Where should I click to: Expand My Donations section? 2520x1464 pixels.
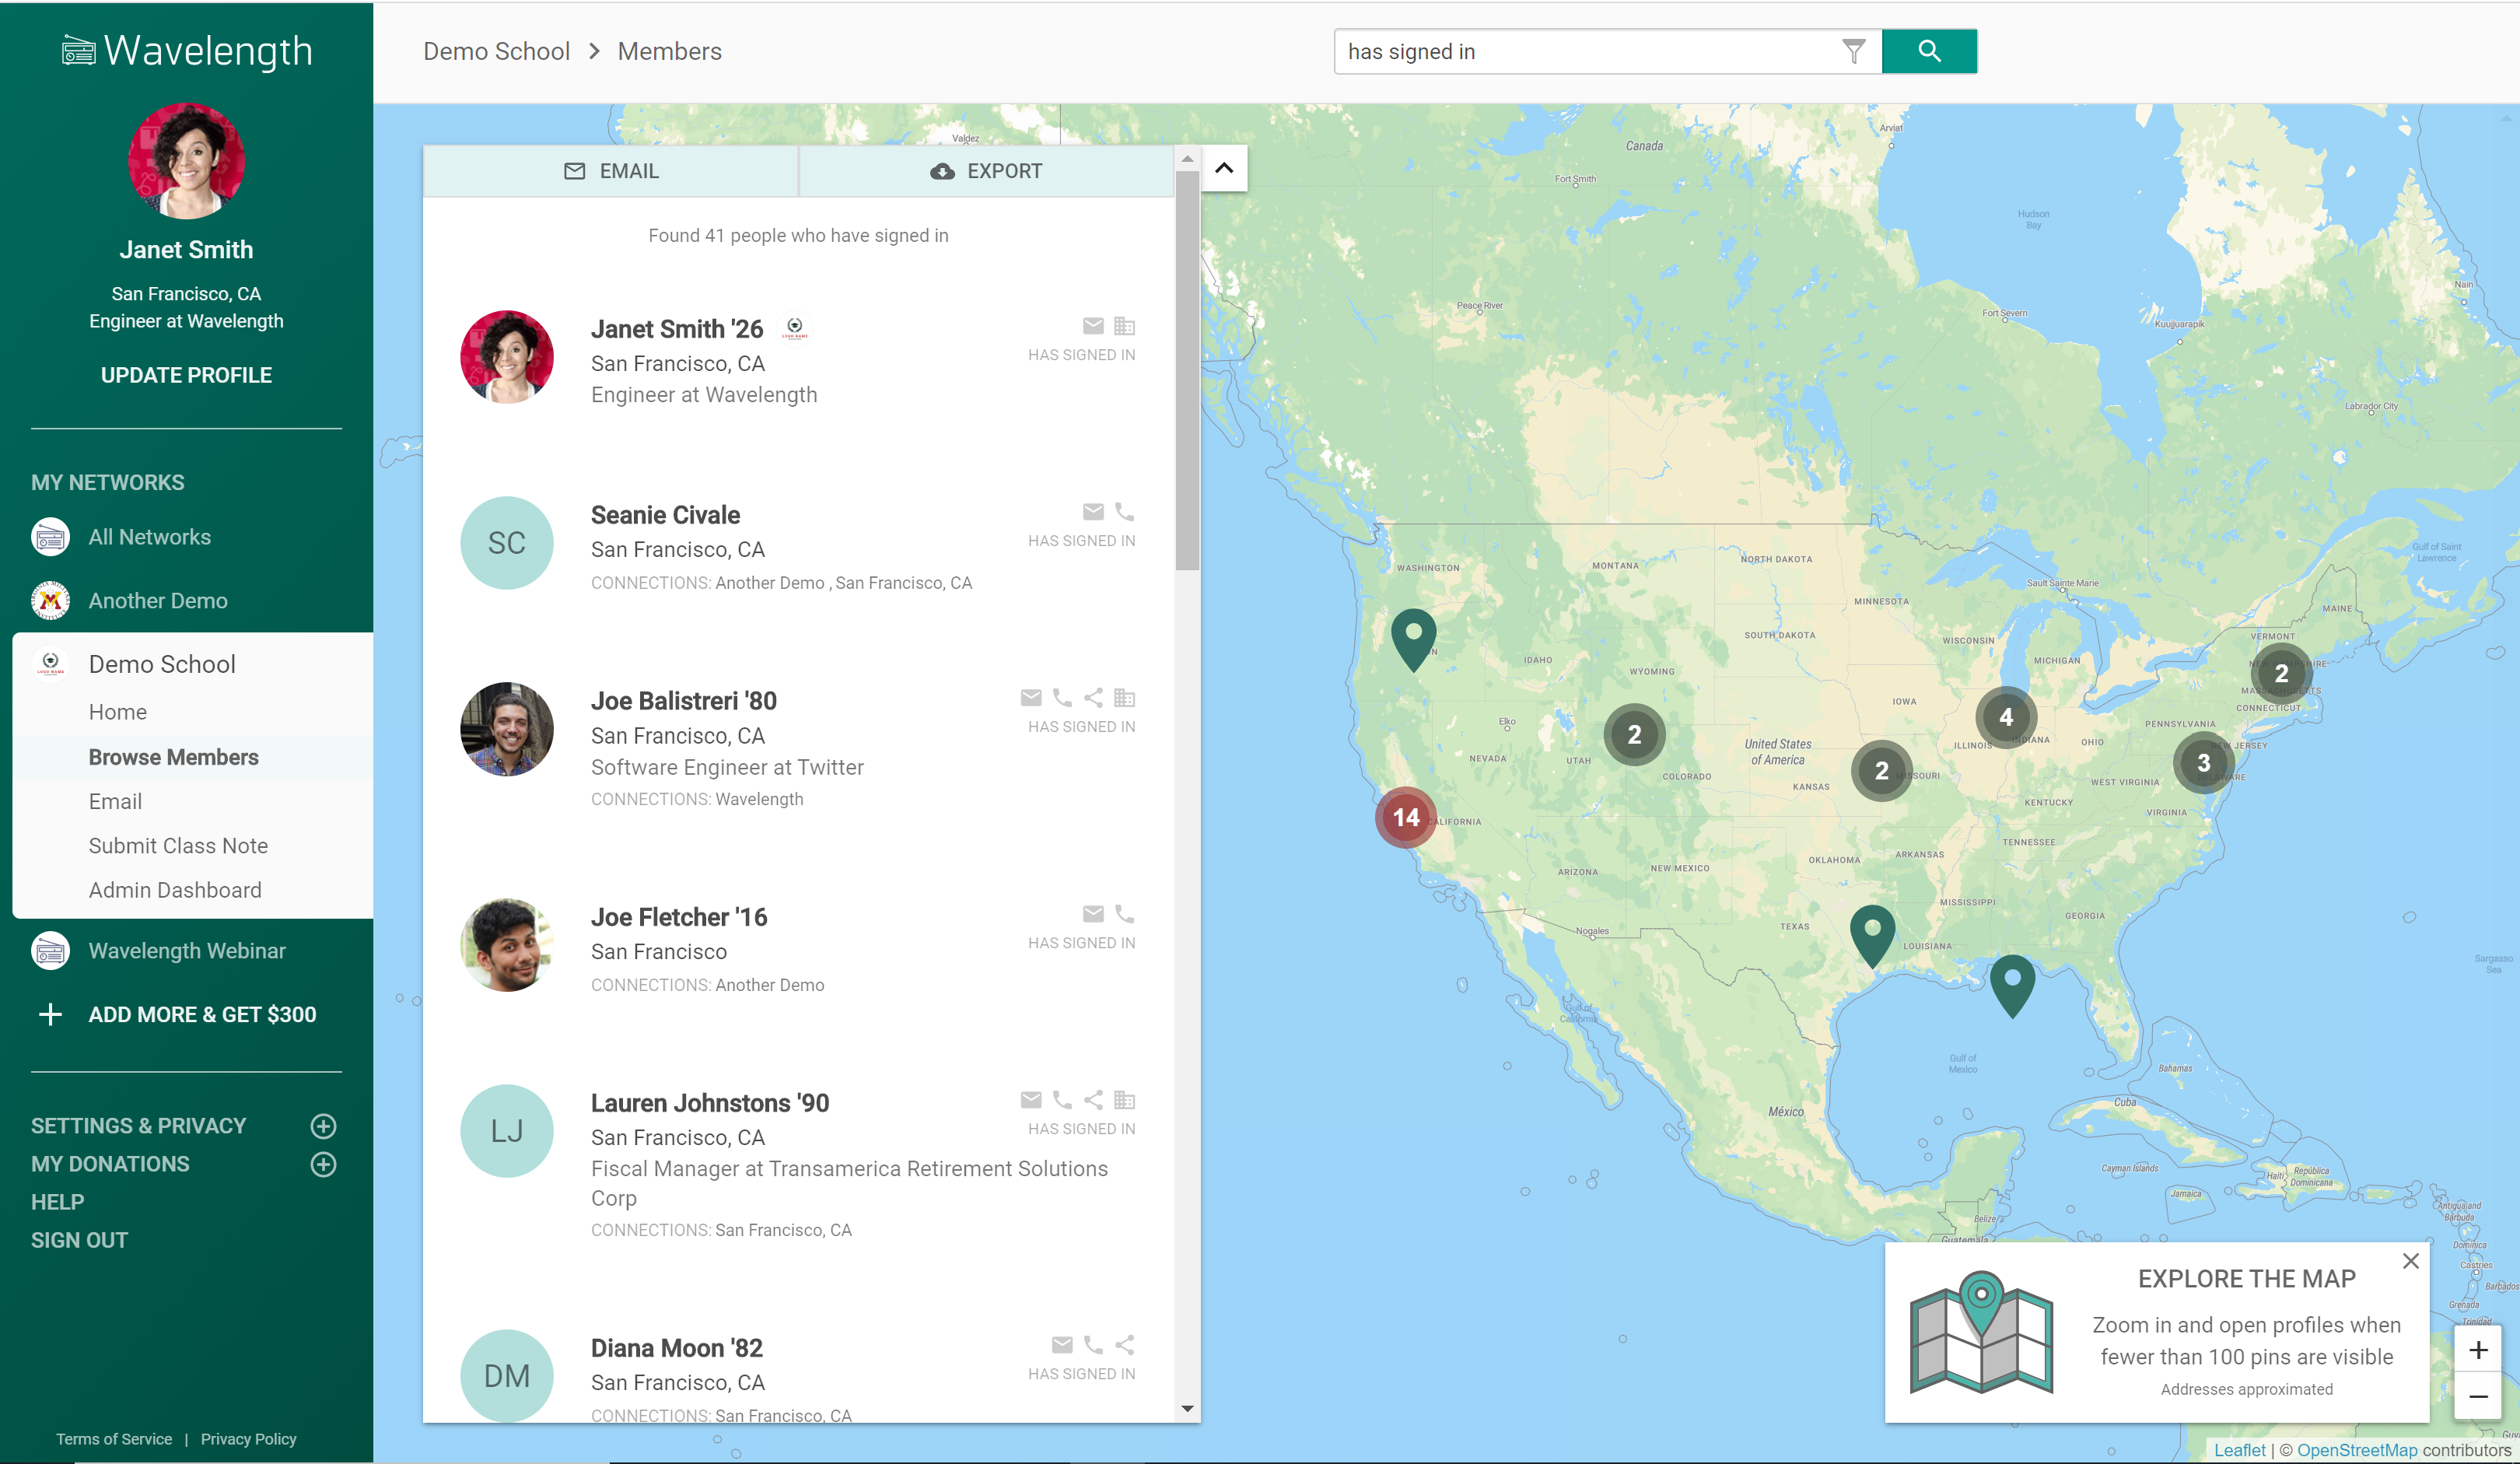point(323,1164)
